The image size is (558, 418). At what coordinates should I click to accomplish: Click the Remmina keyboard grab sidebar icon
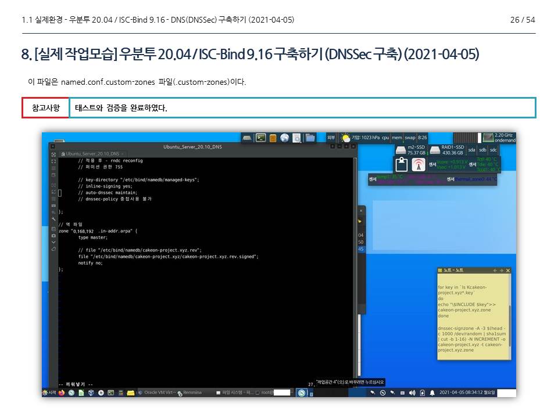pos(53,206)
